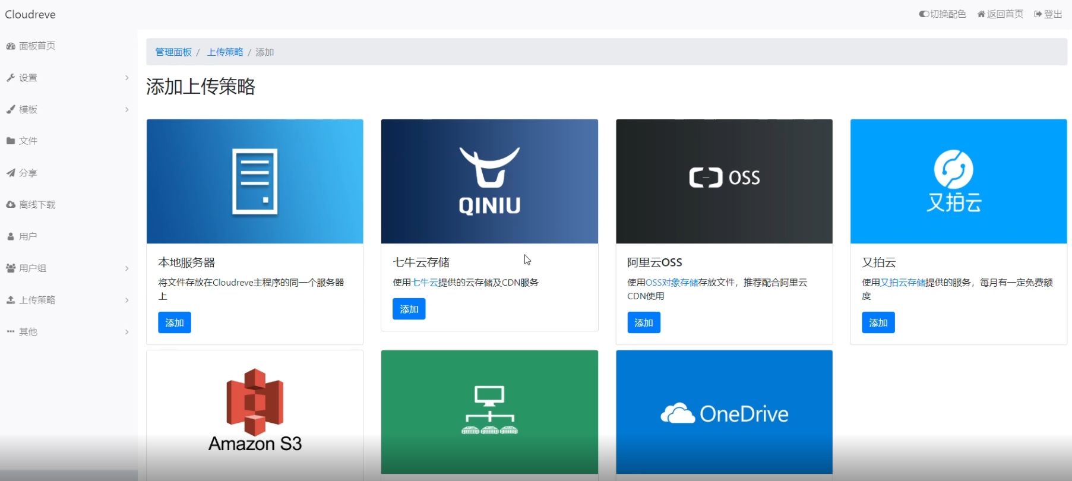Image resolution: width=1072 pixels, height=481 pixels.
Task: Click the green remote network card image
Action: pyautogui.click(x=489, y=412)
